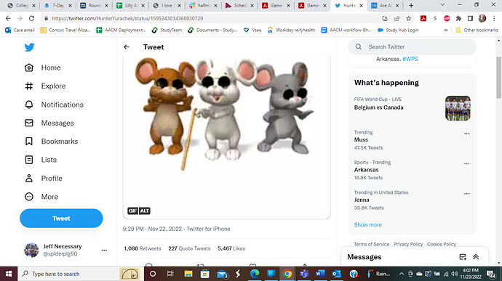Go to Profile page
Screen dimensions: 502x281
[x=44, y=179]
